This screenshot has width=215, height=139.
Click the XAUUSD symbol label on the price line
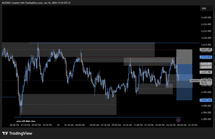195,80
